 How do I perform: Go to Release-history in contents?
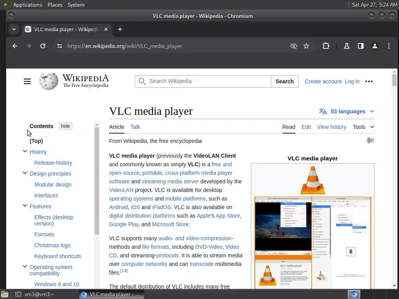coord(53,163)
